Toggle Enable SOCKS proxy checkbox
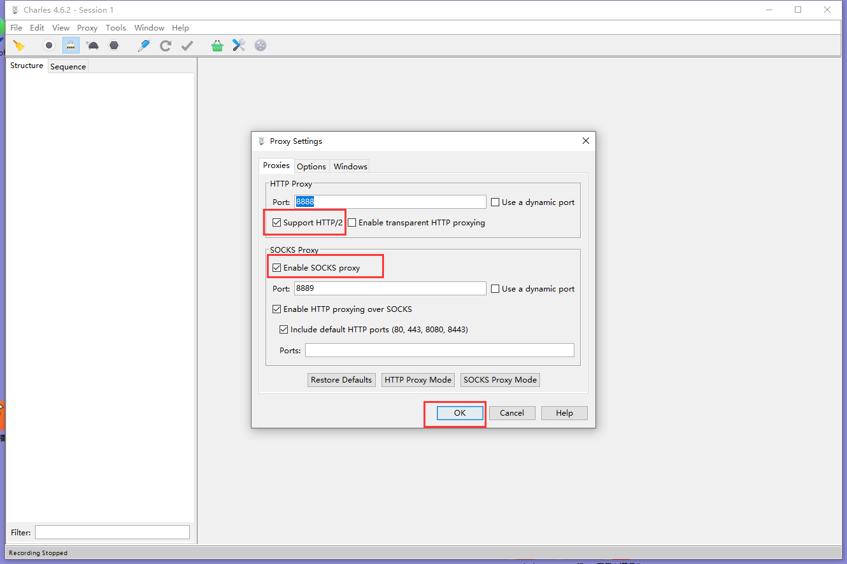 click(276, 268)
